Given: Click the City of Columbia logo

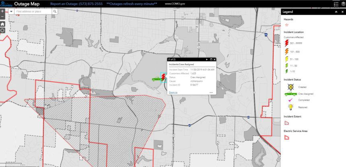Looking at the screenshot, I should pos(6,4).
